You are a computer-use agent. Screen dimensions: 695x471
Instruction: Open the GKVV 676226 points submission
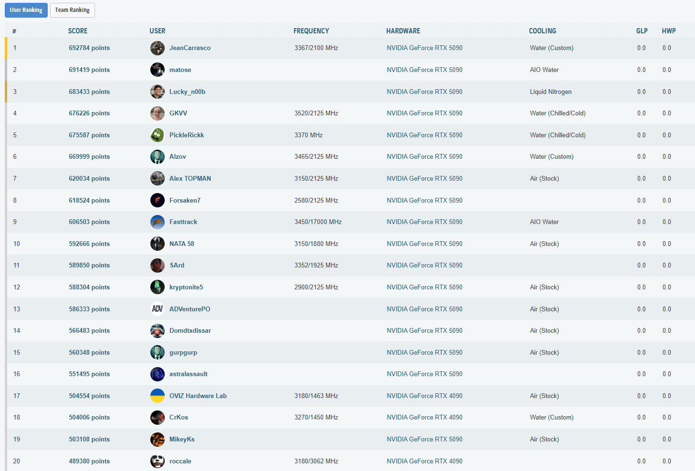click(x=89, y=113)
